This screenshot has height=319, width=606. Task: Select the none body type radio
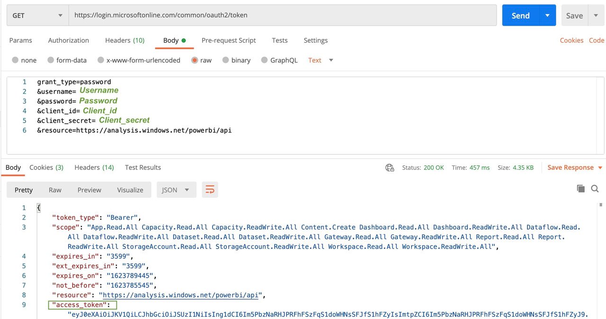point(15,60)
